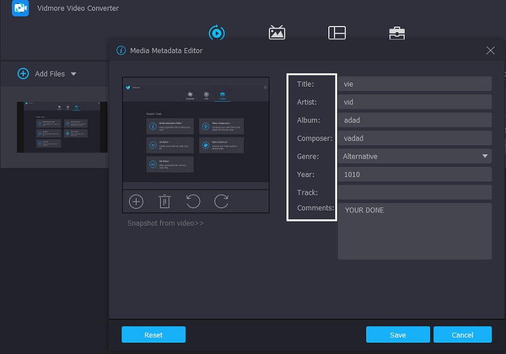Click the info icon beside Media Metadata Editor
This screenshot has height=354, width=506.
[120, 51]
